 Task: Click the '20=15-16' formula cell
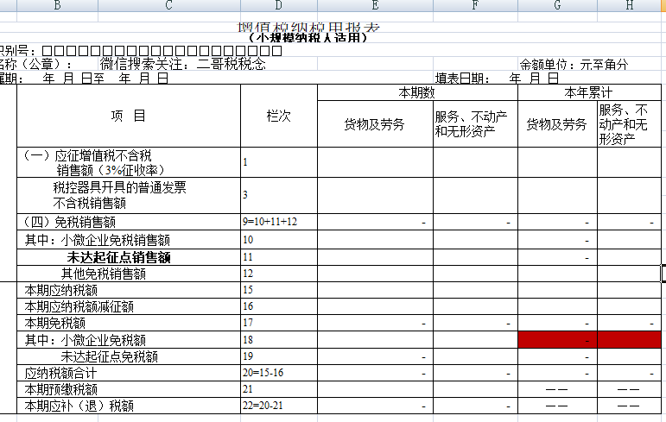[279, 373]
